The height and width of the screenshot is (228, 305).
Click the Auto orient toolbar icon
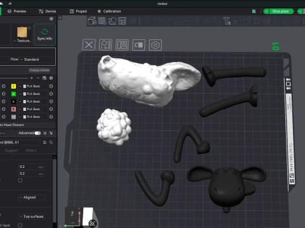pyautogui.click(x=112, y=21)
